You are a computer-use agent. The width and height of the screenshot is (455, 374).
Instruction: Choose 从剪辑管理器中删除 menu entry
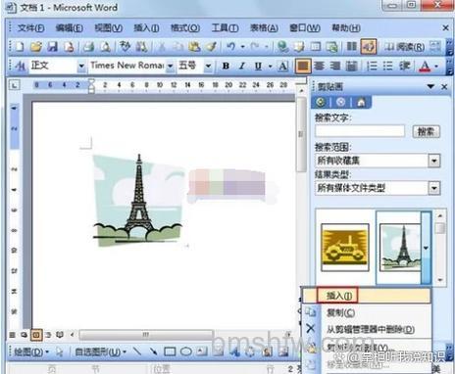click(366, 329)
